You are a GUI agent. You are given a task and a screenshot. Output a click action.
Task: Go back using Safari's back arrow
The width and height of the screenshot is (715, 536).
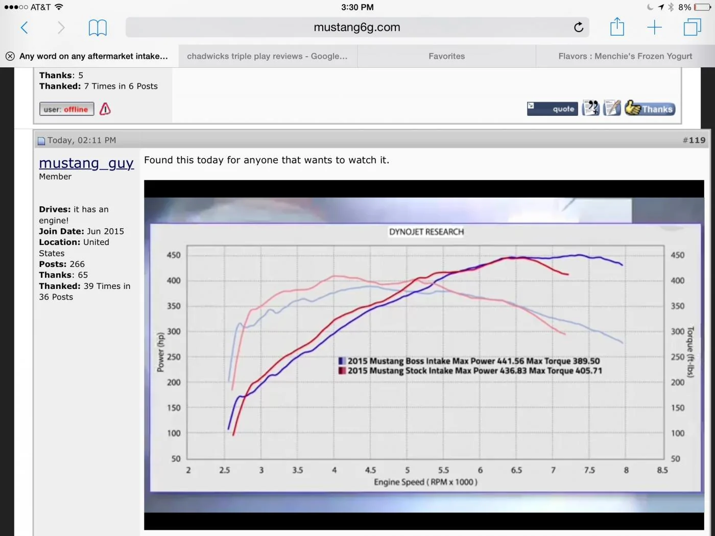[x=24, y=28]
